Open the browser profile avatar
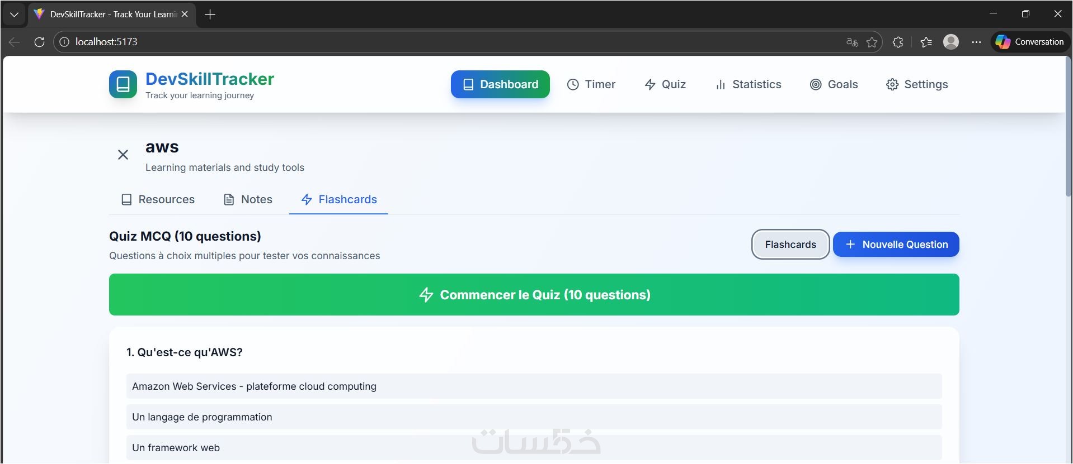 coord(951,42)
